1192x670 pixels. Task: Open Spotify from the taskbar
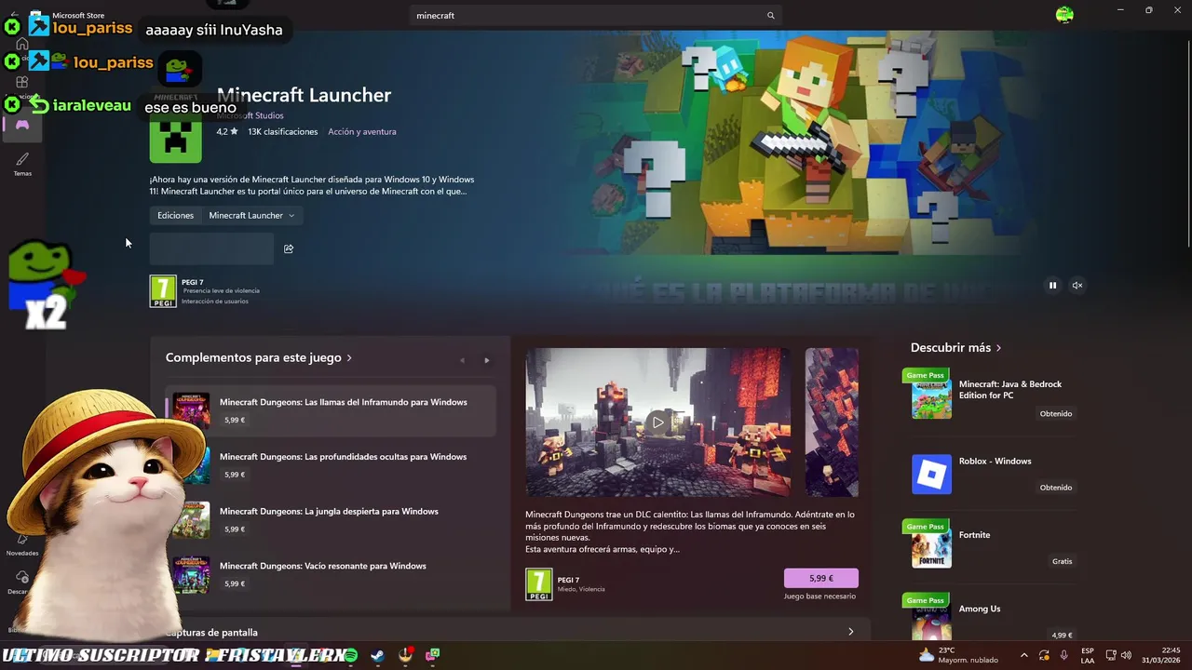point(350,656)
